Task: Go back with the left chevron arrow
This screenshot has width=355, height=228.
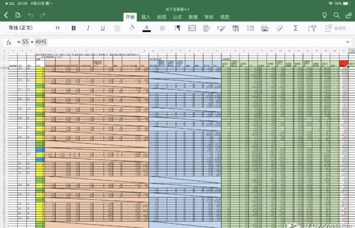Action: (x=6, y=15)
